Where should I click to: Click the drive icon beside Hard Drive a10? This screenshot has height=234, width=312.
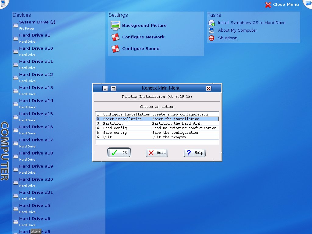[16, 52]
